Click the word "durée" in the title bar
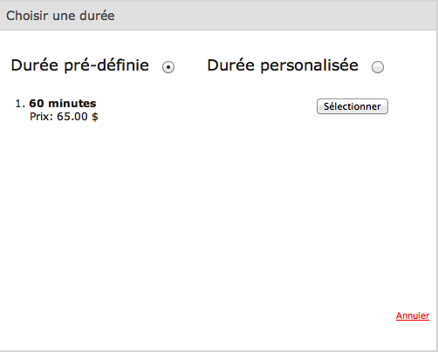The height and width of the screenshot is (352, 438). point(97,16)
